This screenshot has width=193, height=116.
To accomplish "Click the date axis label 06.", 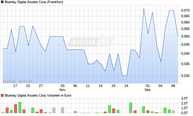I will 75,86.
